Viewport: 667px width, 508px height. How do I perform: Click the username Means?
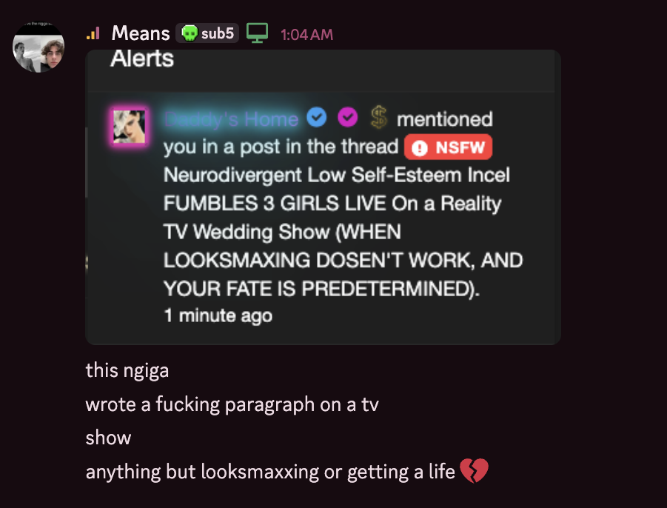coord(141,33)
